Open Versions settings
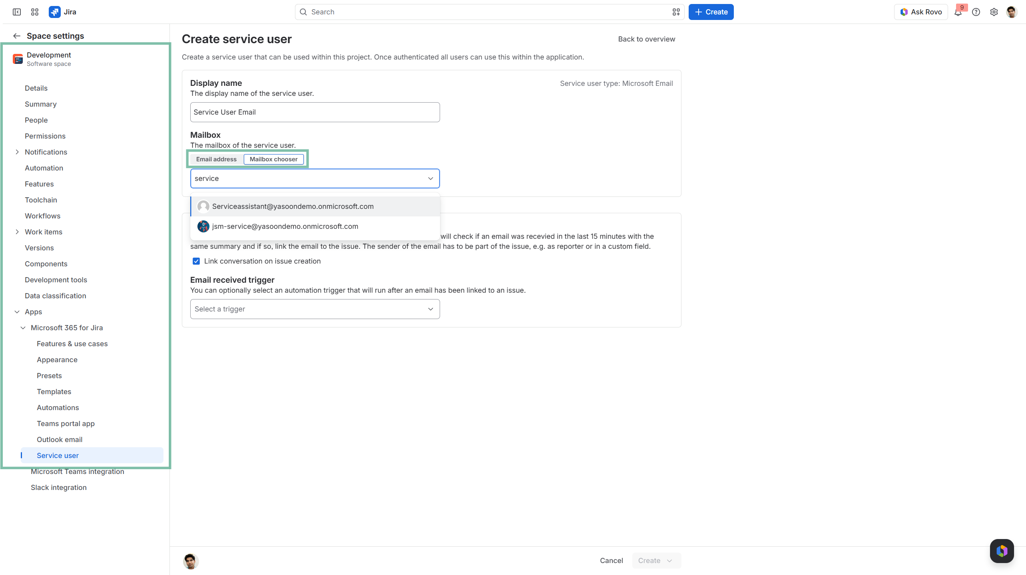The width and height of the screenshot is (1026, 575). click(39, 248)
